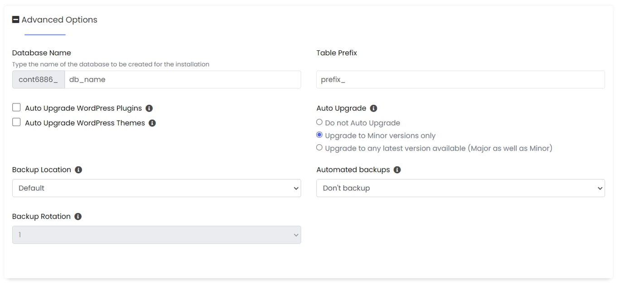The image size is (619, 284).
Task: Click inside the db_name input field
Action: click(181, 79)
